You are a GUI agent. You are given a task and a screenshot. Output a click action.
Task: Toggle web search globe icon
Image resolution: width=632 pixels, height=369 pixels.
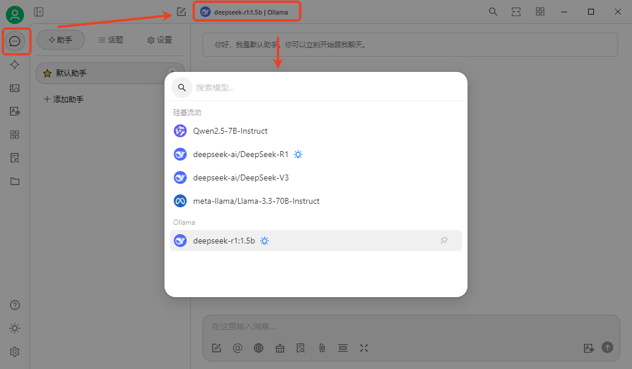tap(259, 348)
